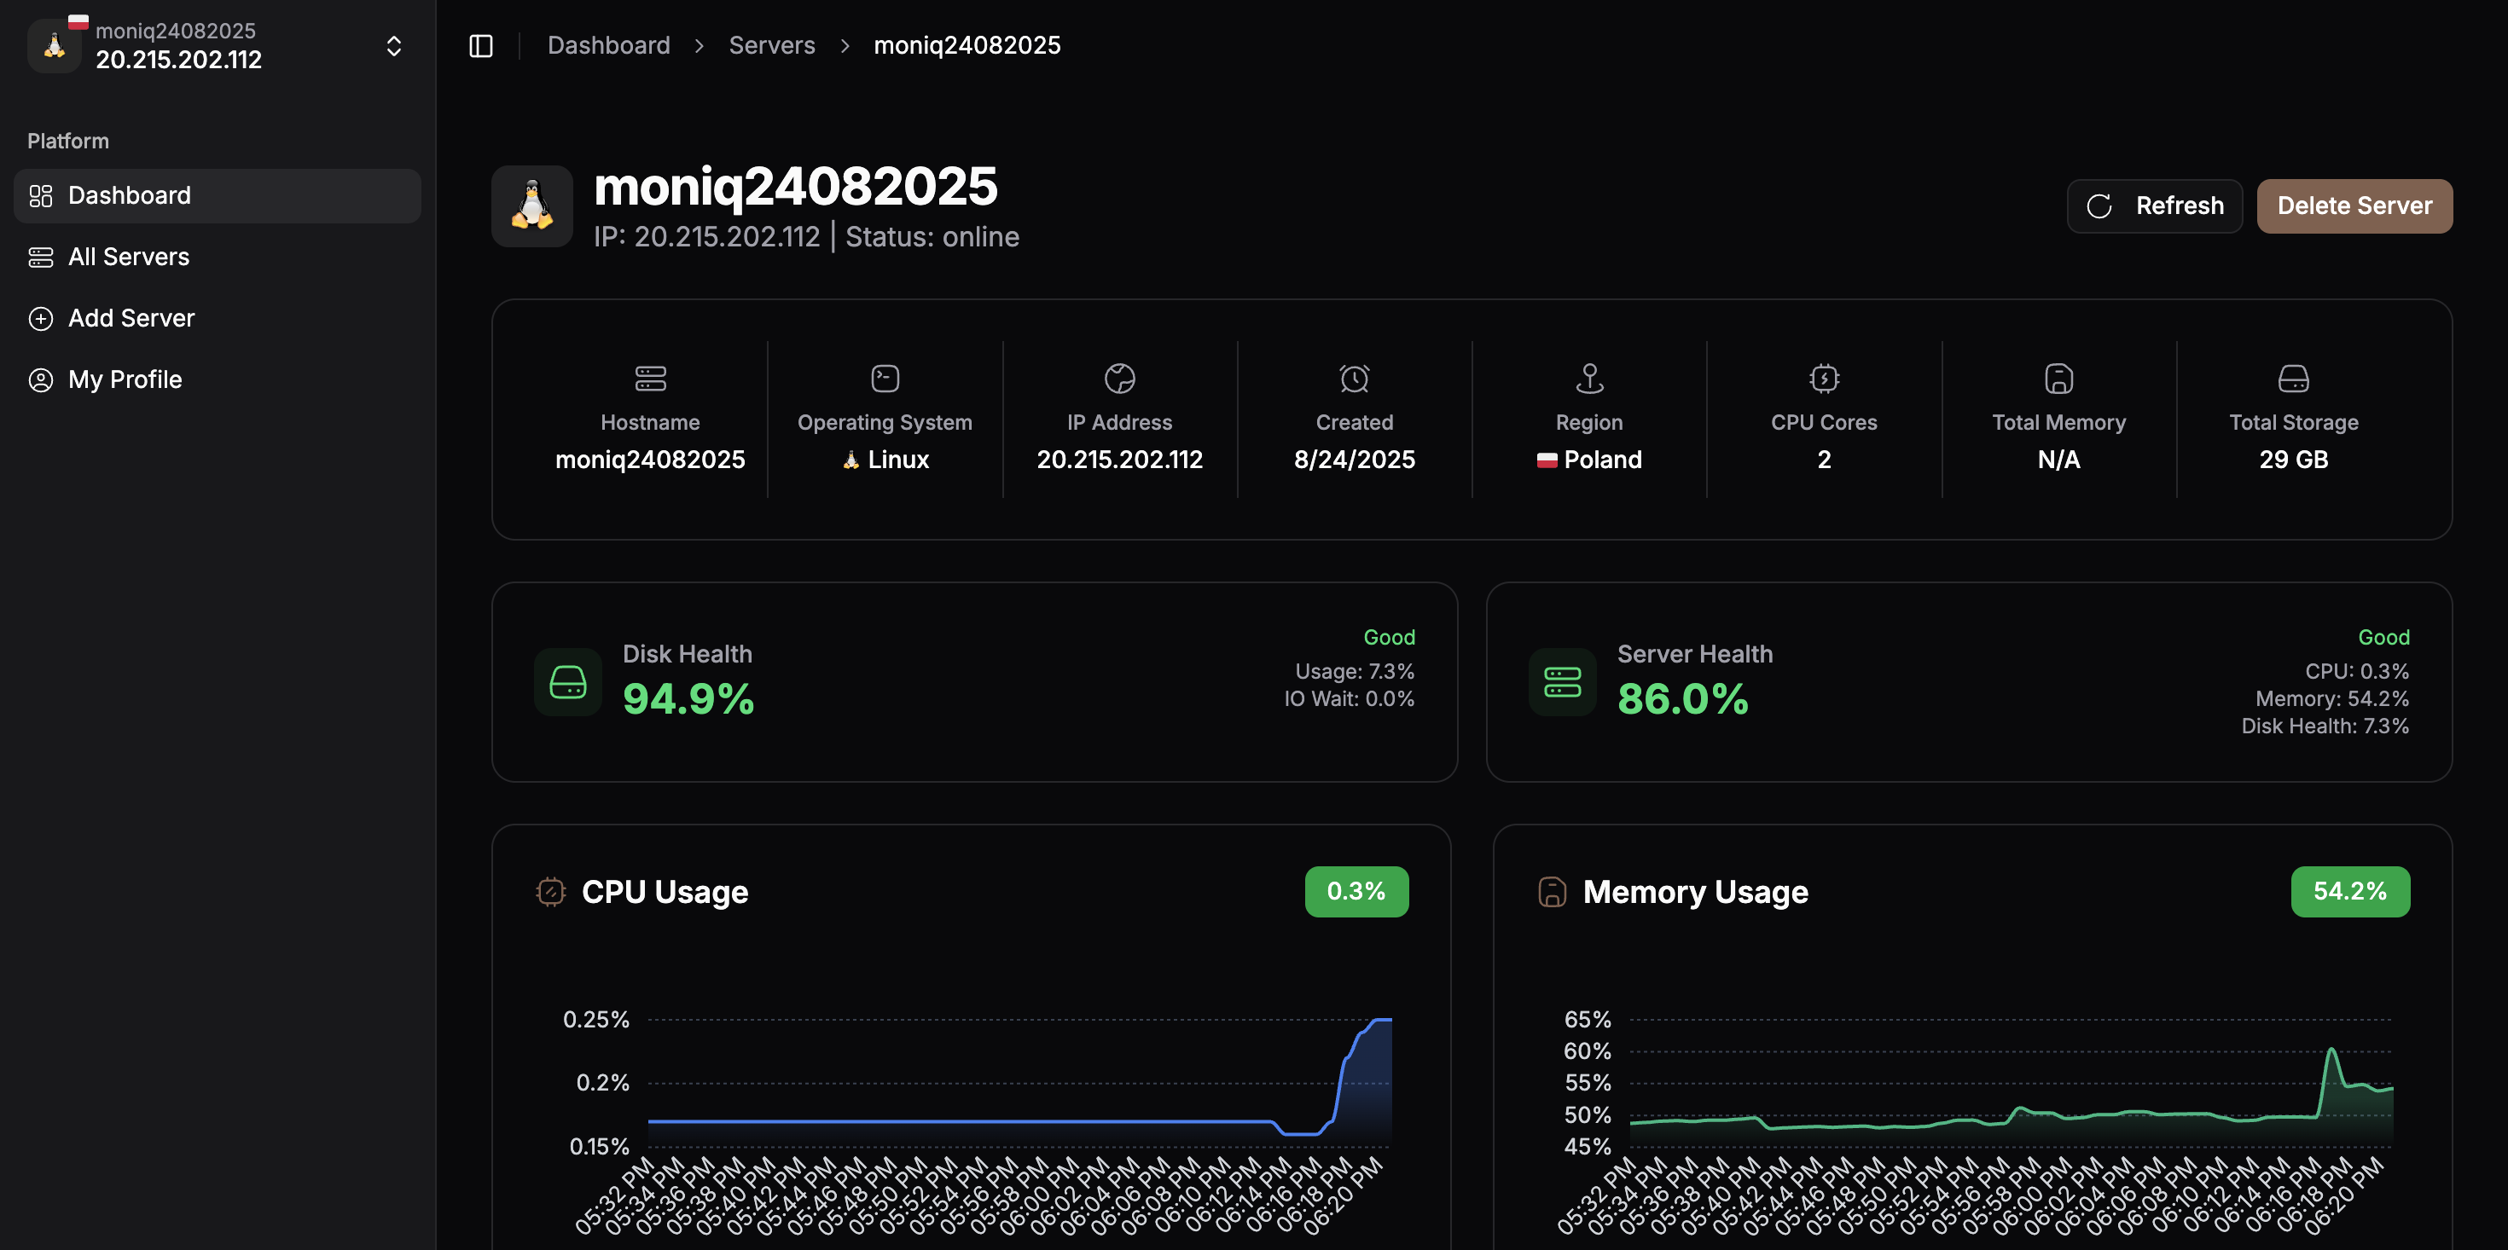Click the CPU Cores info icon

(x=1824, y=378)
